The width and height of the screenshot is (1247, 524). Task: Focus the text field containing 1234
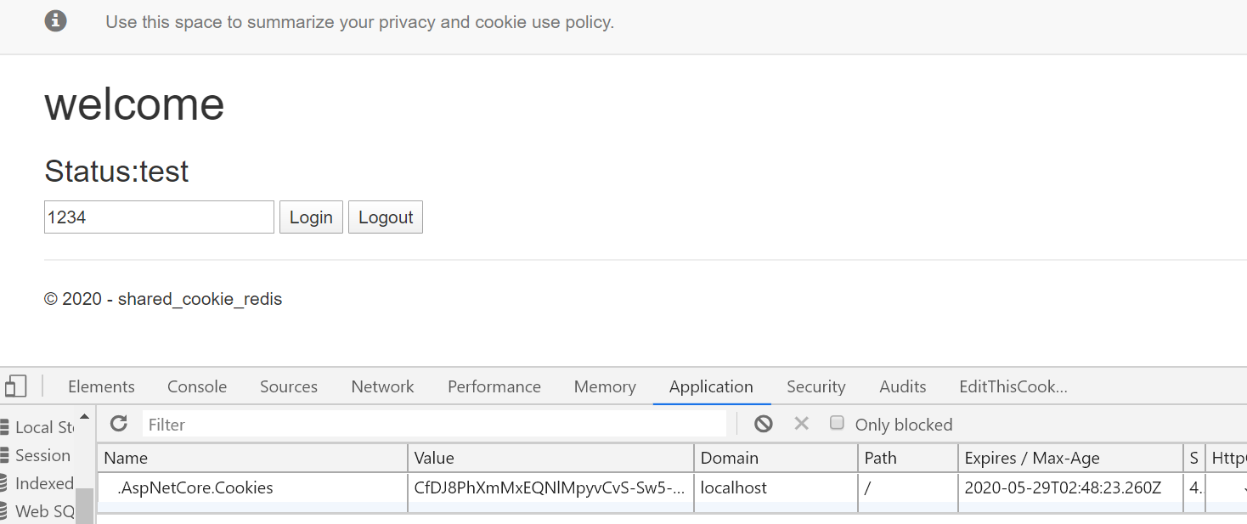pyautogui.click(x=159, y=217)
